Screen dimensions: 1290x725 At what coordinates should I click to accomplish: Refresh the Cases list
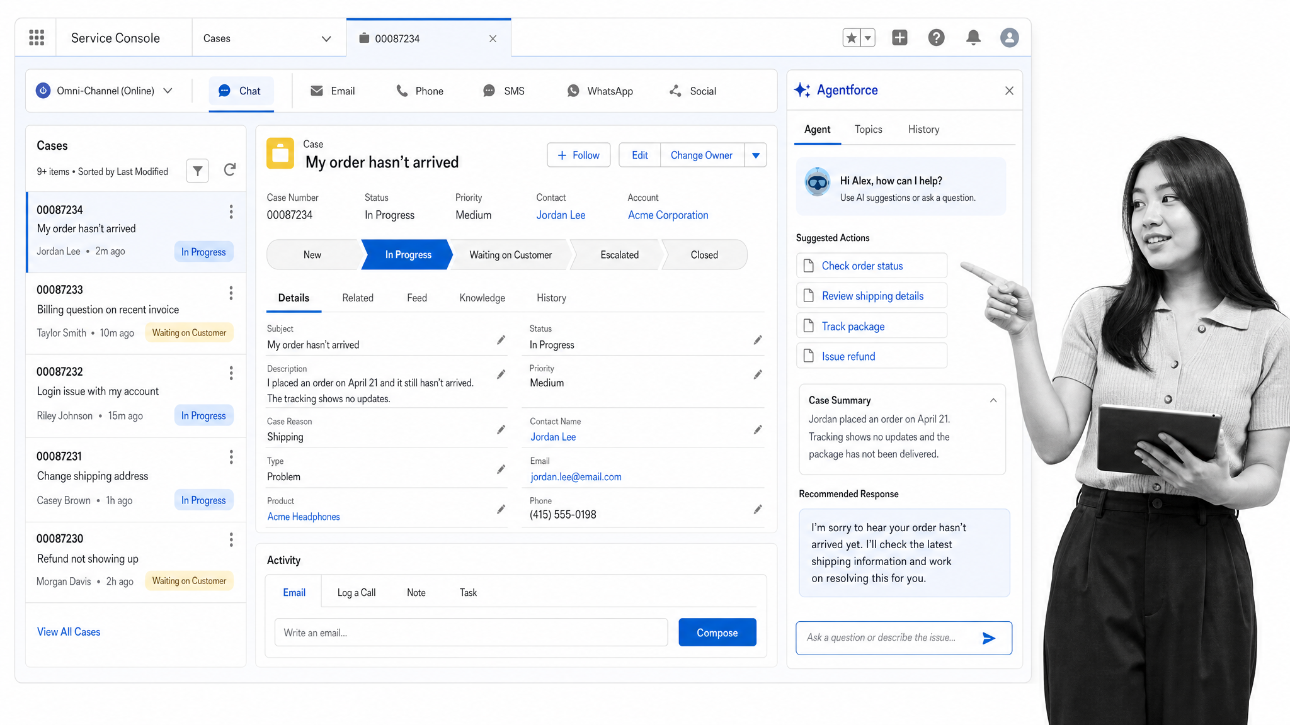230,170
